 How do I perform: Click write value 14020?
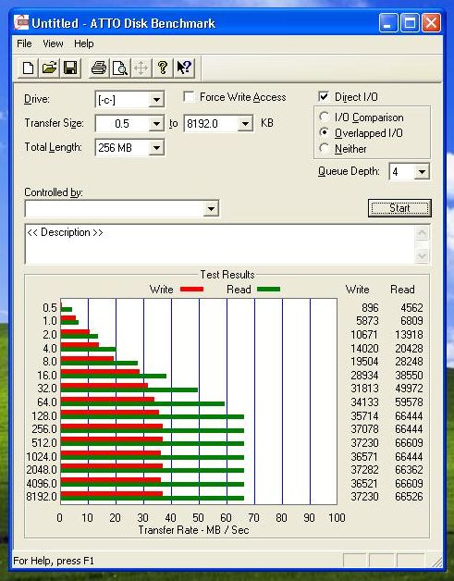click(364, 348)
